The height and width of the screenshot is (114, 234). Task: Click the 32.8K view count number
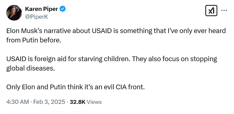click(77, 102)
